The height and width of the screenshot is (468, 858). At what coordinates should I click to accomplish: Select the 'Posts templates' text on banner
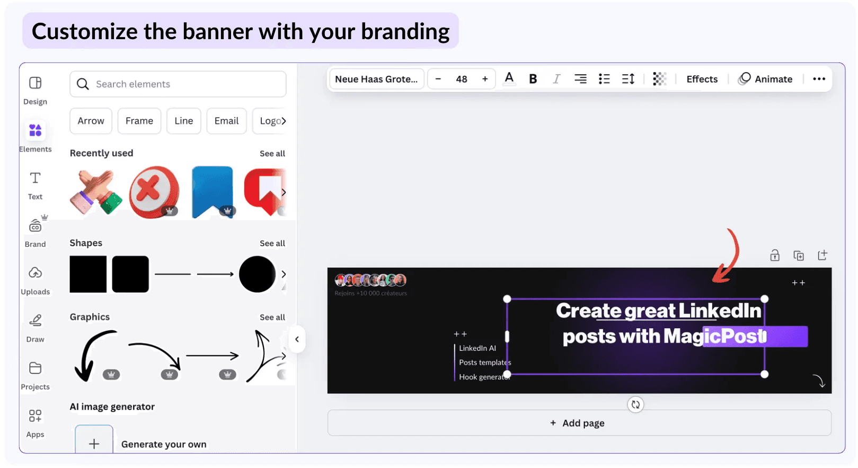[485, 363]
